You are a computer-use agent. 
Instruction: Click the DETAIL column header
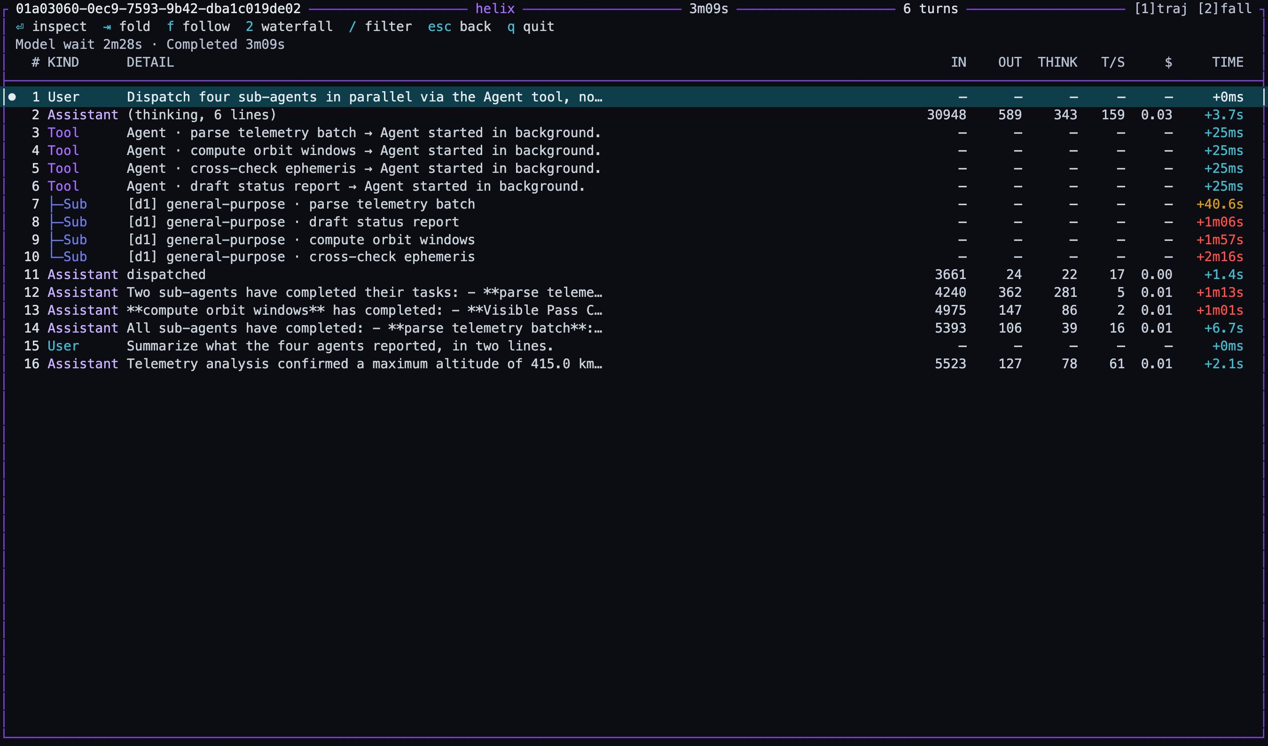150,62
